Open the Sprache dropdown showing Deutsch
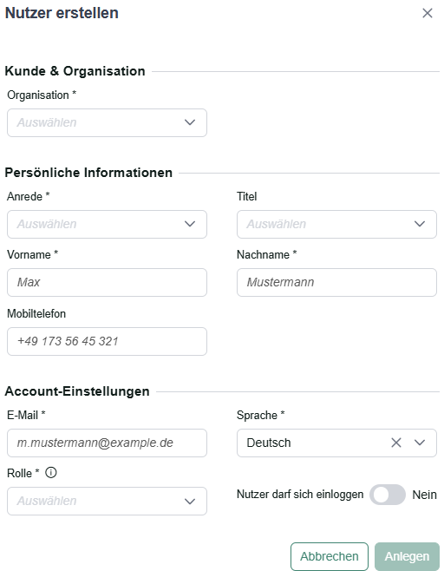Image resolution: width=444 pixels, height=571 pixels. pos(336,443)
